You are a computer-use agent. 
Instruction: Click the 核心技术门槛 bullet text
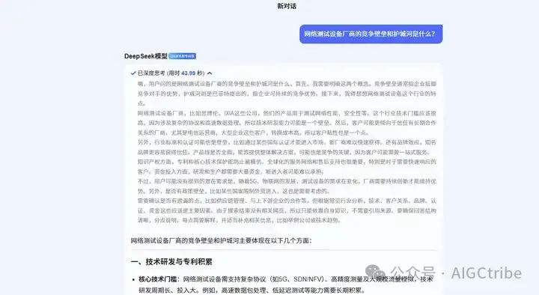coord(158,279)
